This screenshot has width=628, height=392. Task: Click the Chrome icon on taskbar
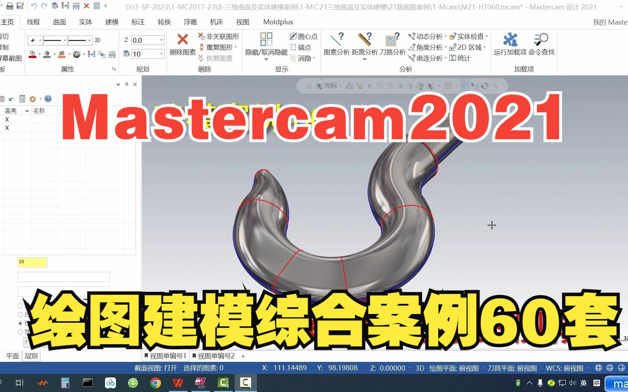156,383
